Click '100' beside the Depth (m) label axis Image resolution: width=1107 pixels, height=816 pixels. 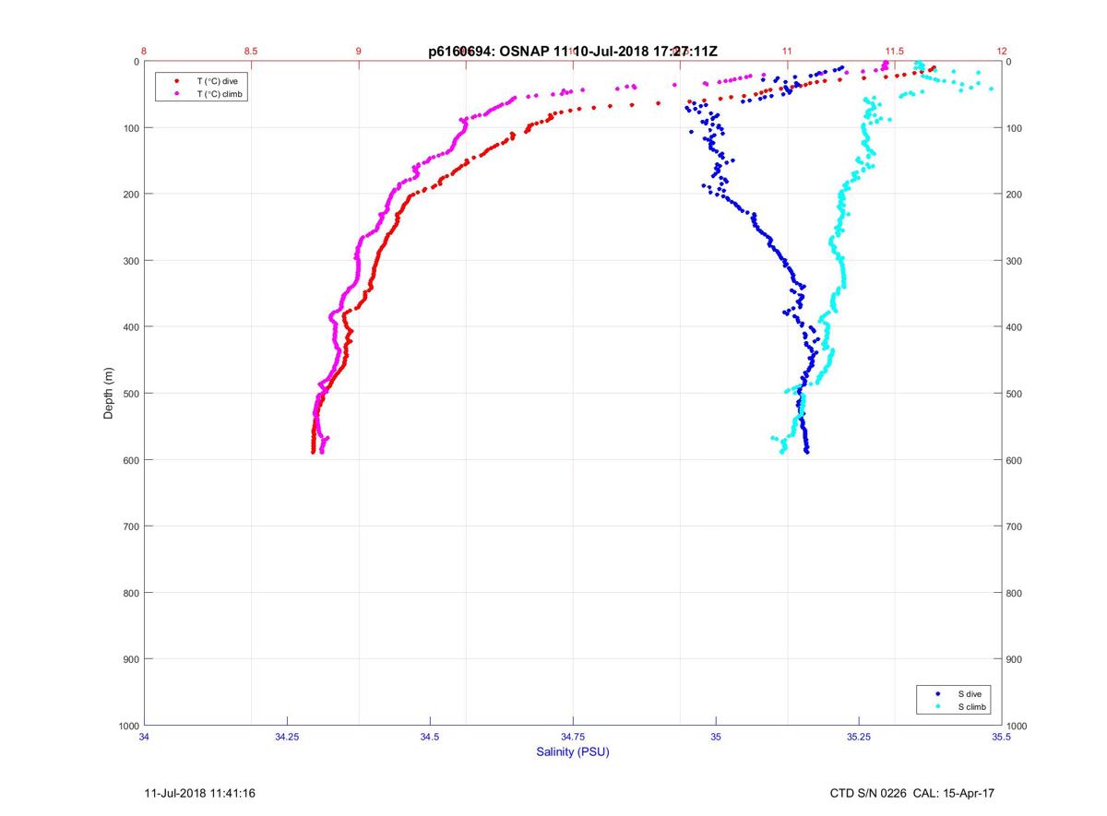point(131,128)
